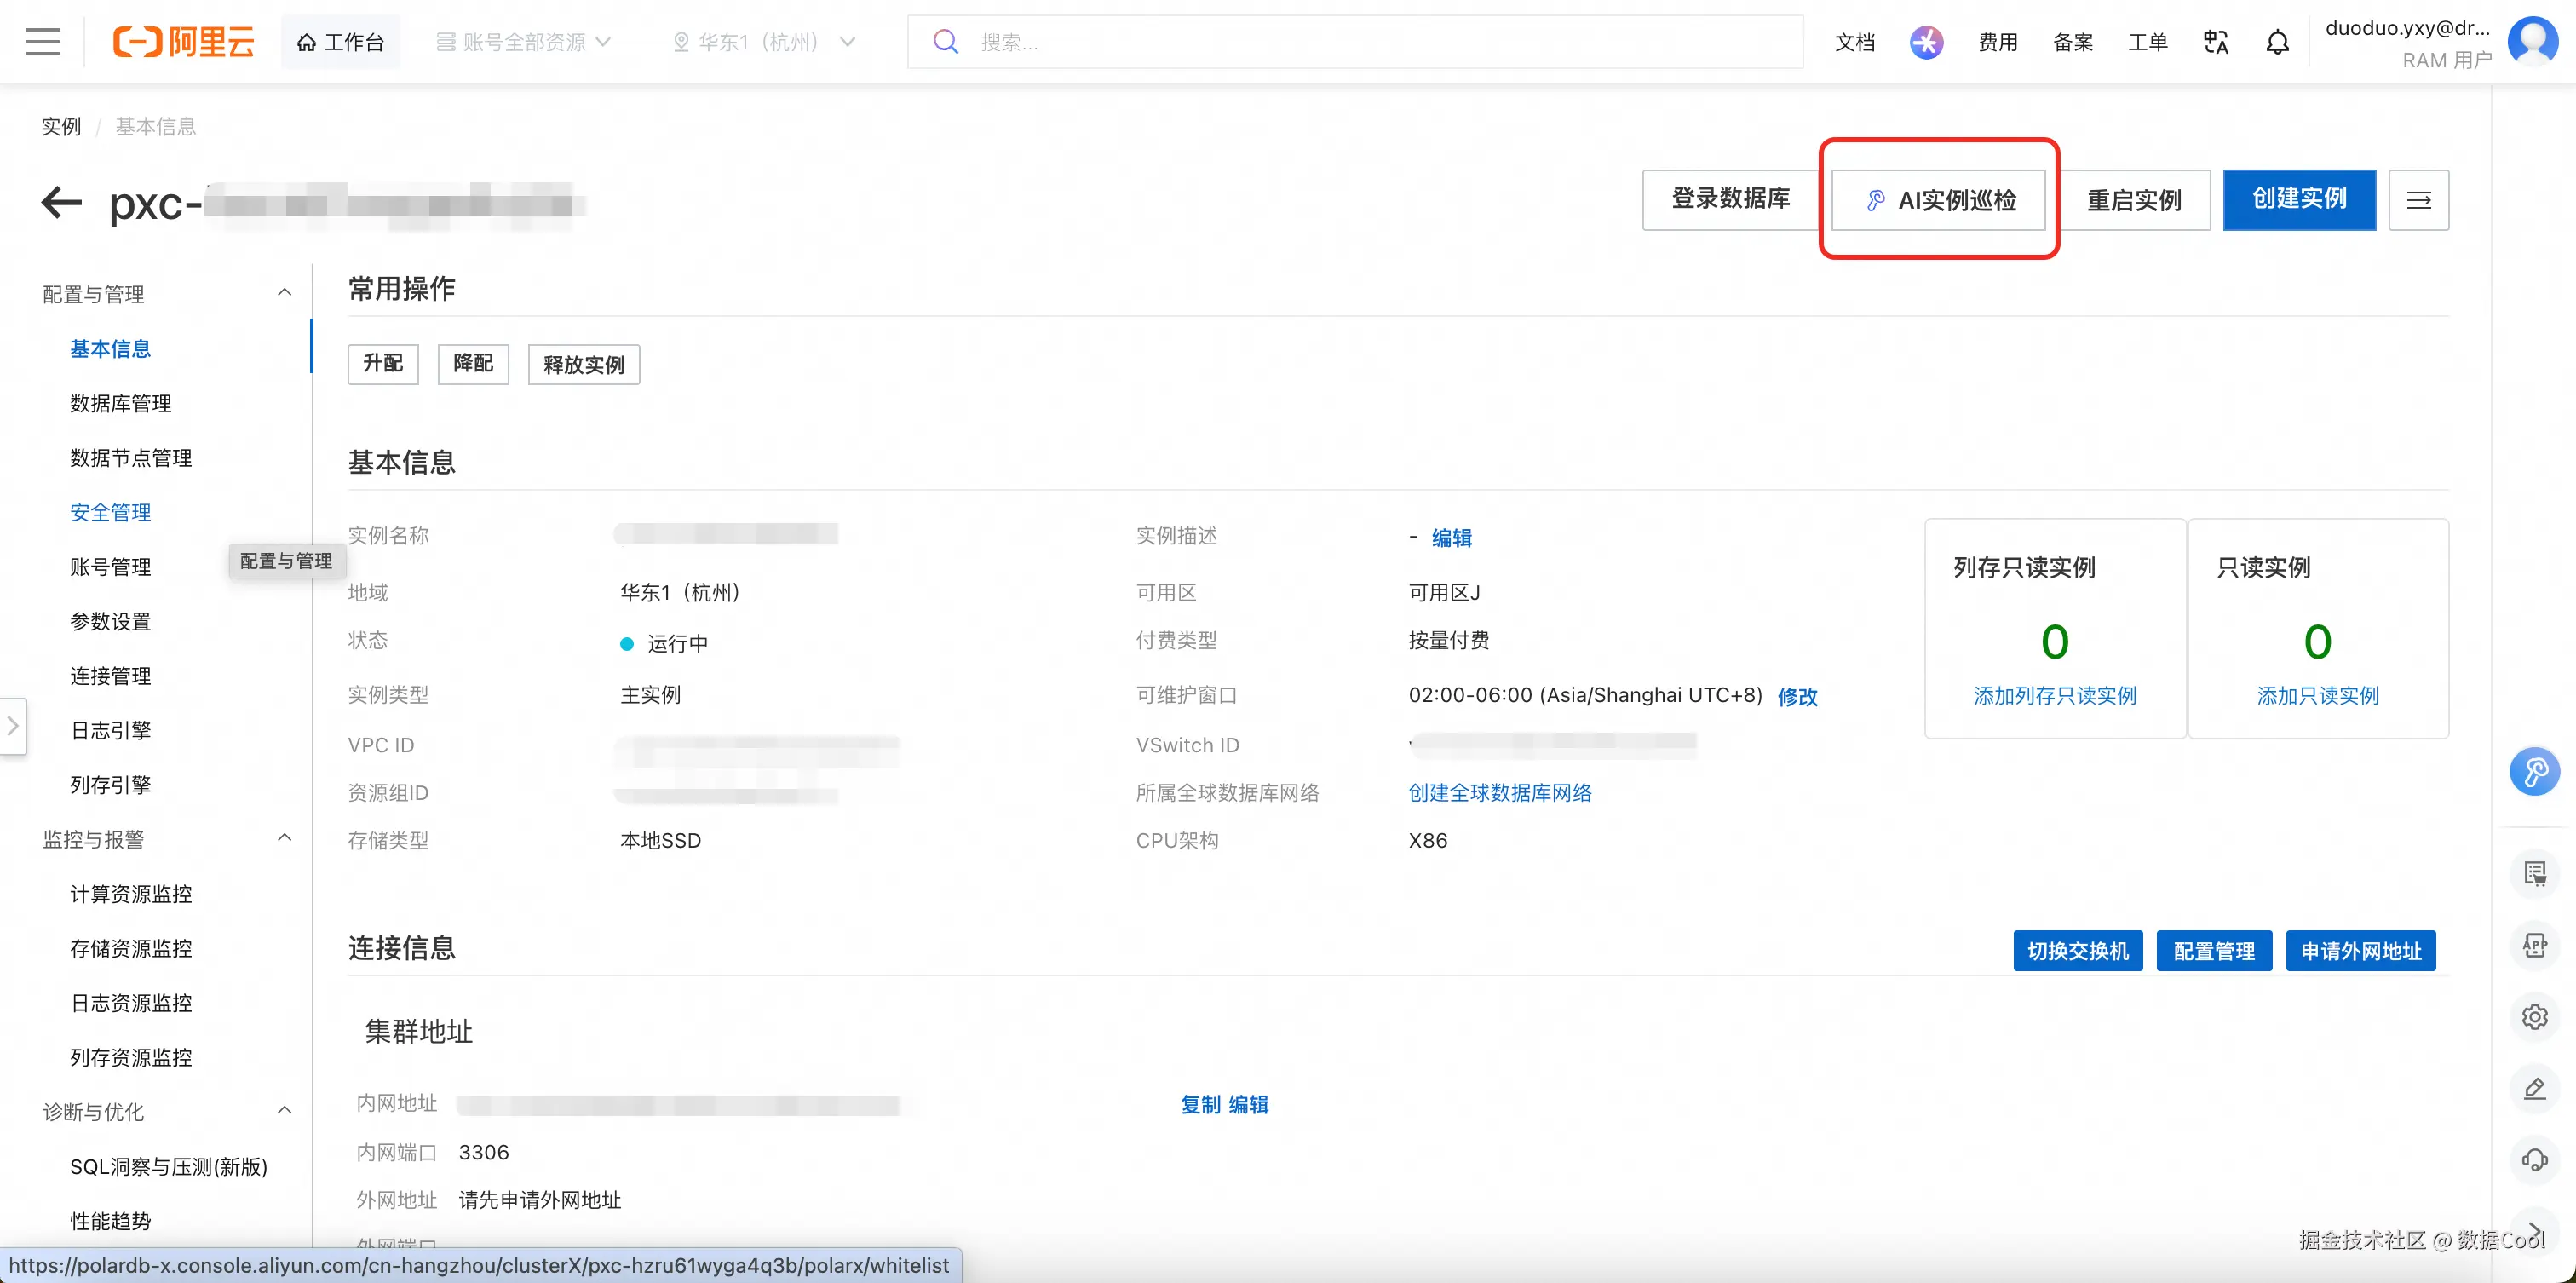The image size is (2576, 1283).
Task: Open the hamburger navigation menu
Action: click(x=42, y=42)
